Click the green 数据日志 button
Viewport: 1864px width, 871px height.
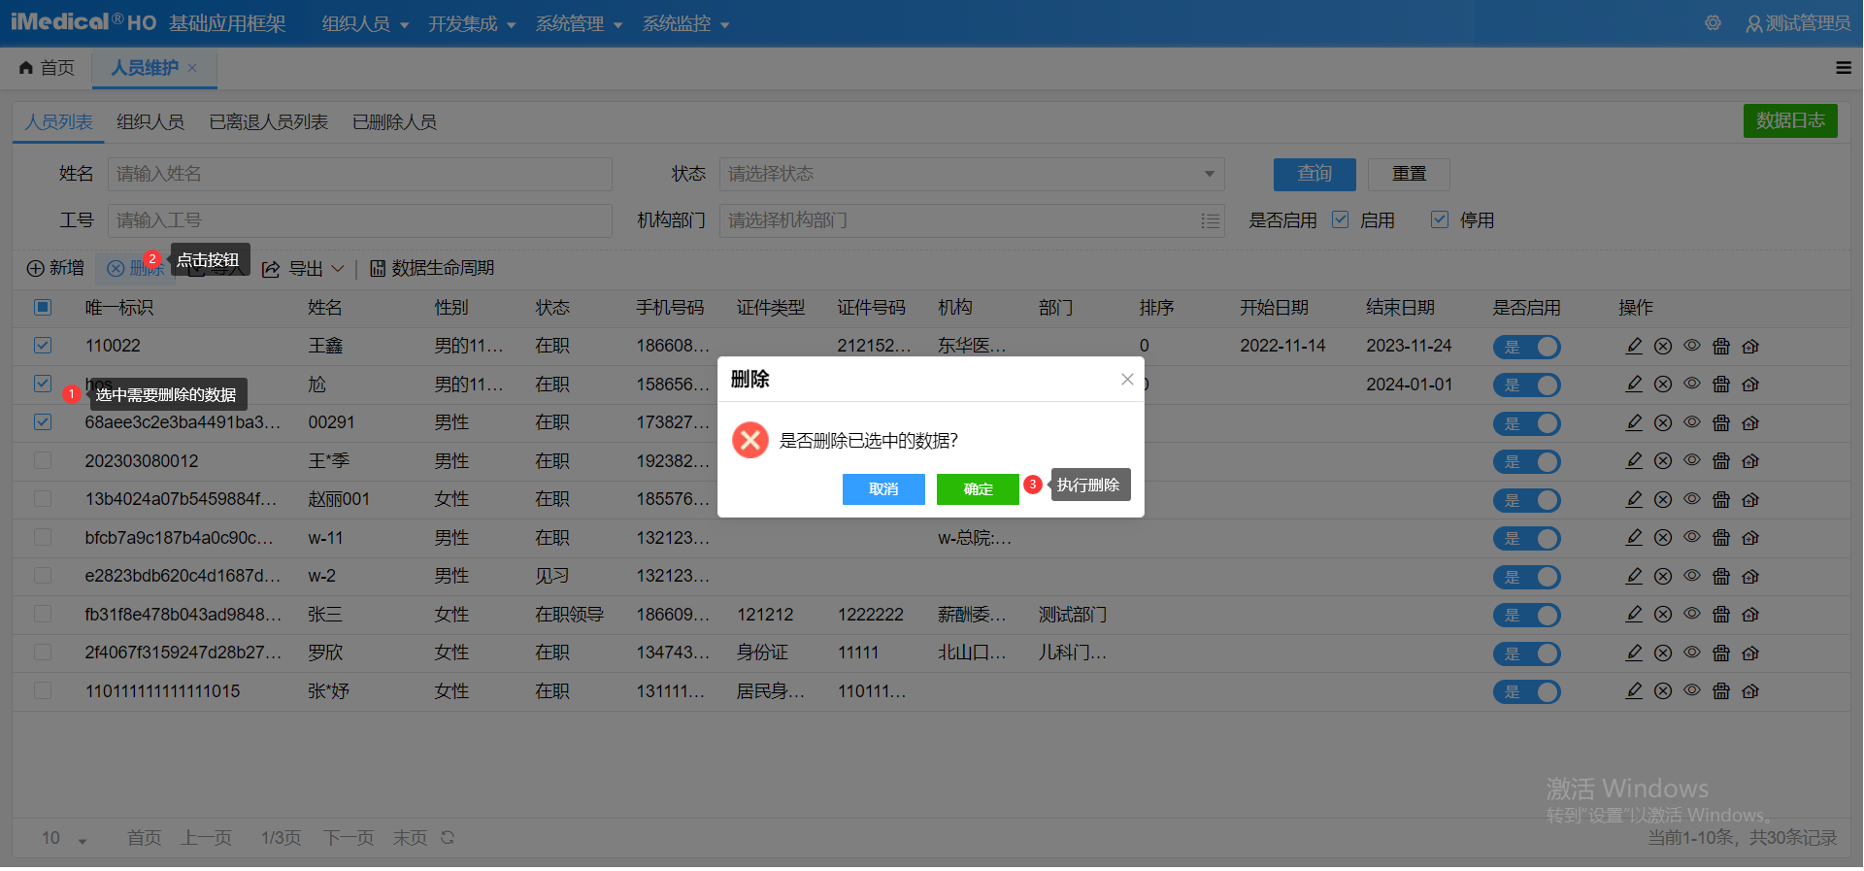[x=1790, y=120]
